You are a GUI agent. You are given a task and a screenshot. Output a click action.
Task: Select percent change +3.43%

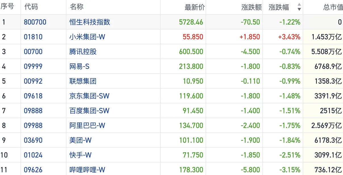pyautogui.click(x=290, y=37)
